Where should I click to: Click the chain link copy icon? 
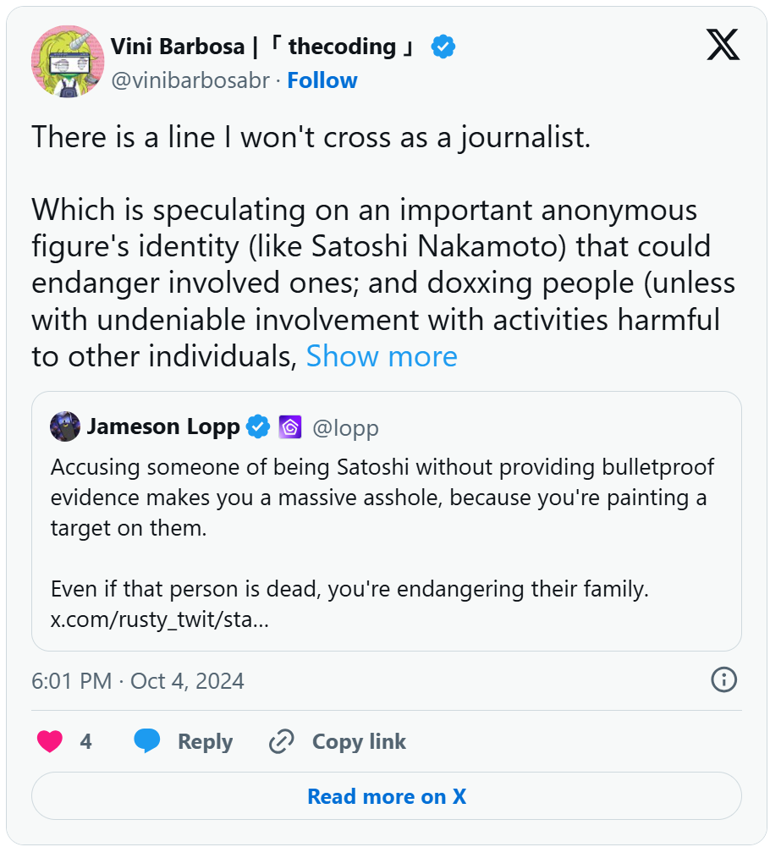pyautogui.click(x=281, y=742)
